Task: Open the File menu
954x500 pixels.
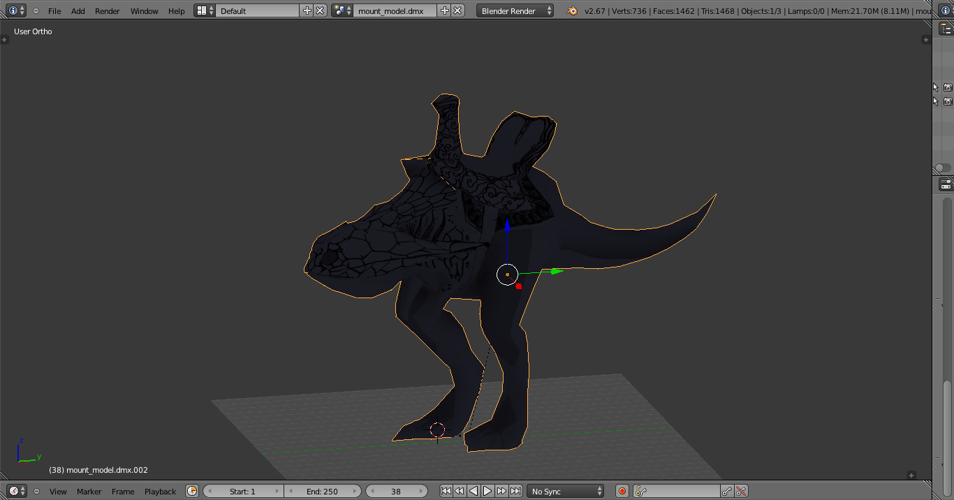Action: [54, 11]
